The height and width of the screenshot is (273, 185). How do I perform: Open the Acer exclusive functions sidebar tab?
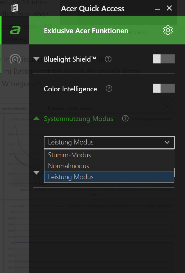point(15,30)
